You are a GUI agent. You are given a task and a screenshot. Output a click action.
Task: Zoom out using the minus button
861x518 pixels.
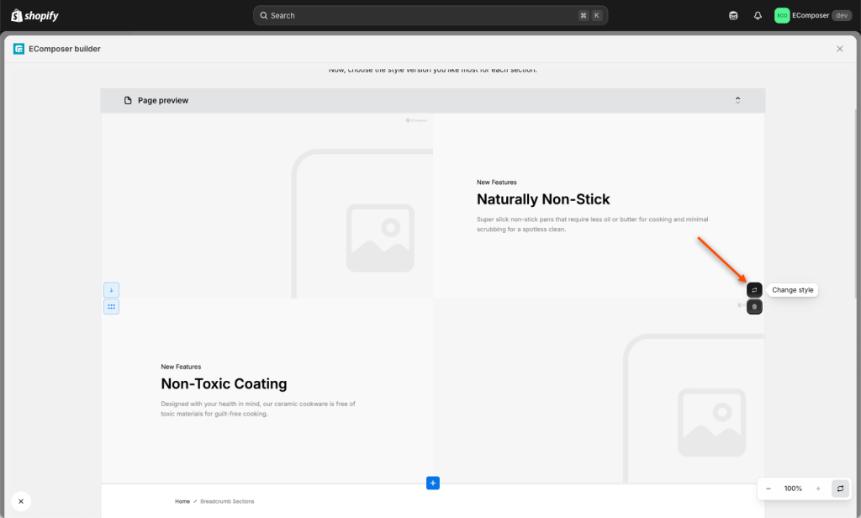[x=769, y=489]
